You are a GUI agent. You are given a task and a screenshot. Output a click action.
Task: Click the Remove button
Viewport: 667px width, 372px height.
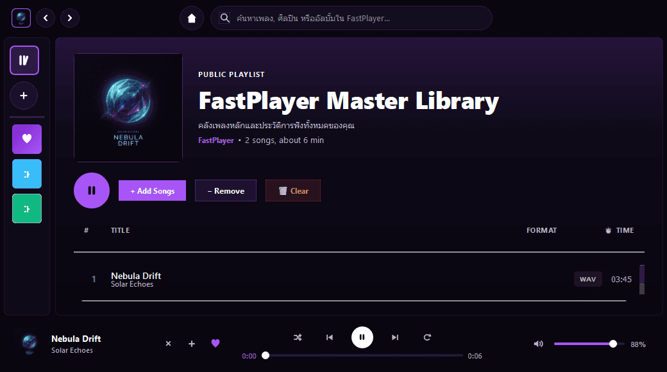click(226, 190)
